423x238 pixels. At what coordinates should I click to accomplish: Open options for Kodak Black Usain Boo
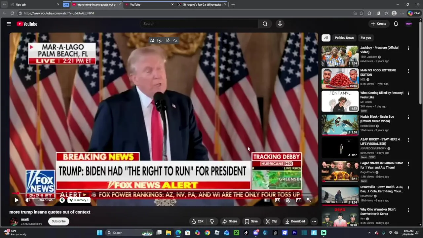(x=408, y=117)
